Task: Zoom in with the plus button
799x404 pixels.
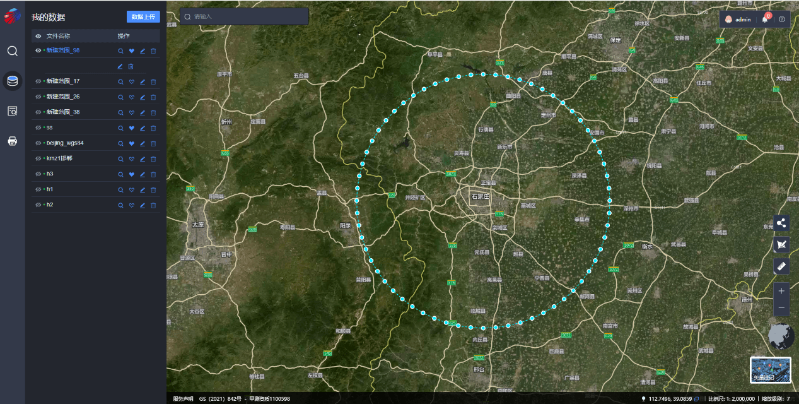Action: point(781,290)
